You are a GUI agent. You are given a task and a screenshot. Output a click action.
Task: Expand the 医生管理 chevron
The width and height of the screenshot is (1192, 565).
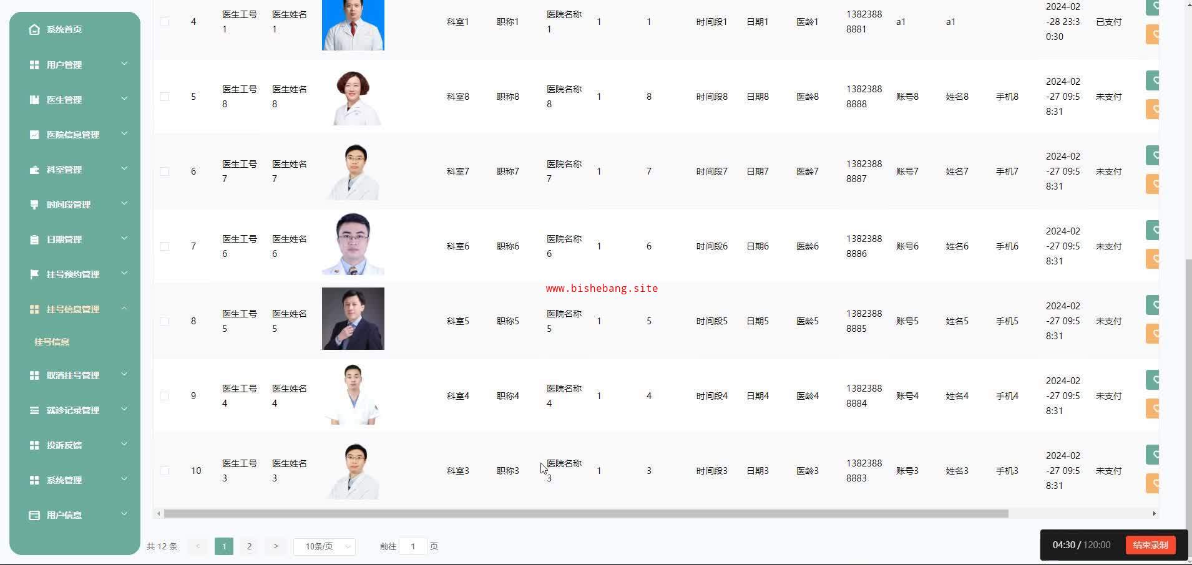coord(124,99)
